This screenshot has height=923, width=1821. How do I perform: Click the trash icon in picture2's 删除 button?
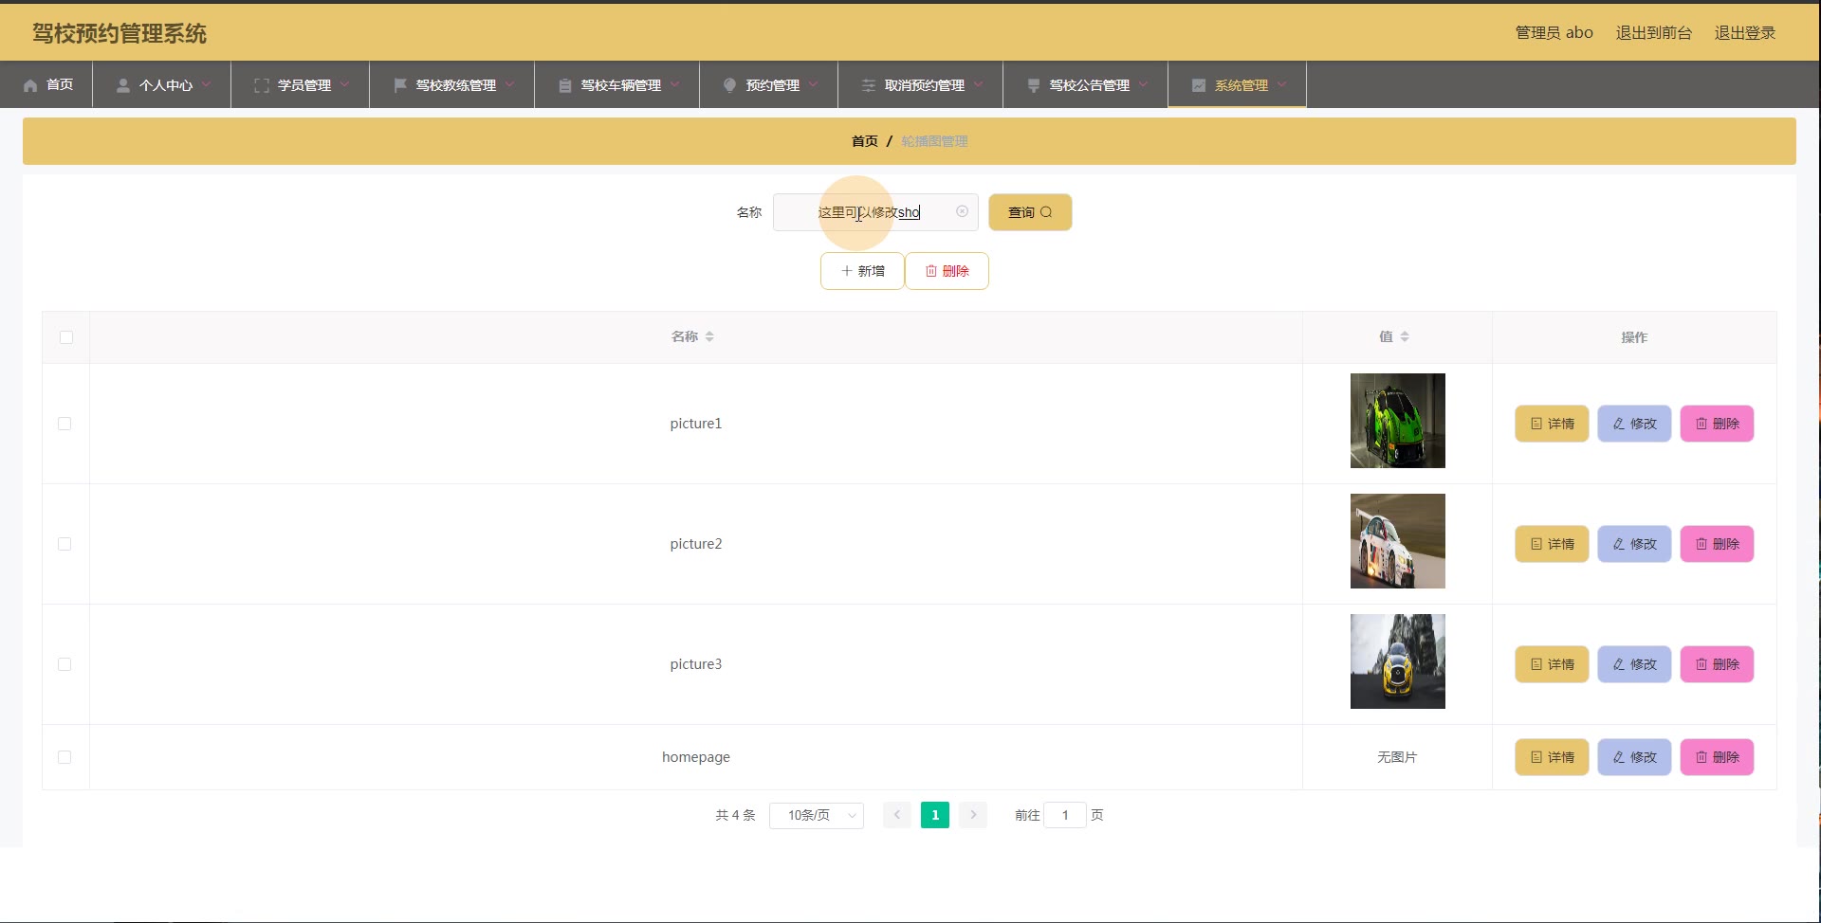click(1701, 544)
